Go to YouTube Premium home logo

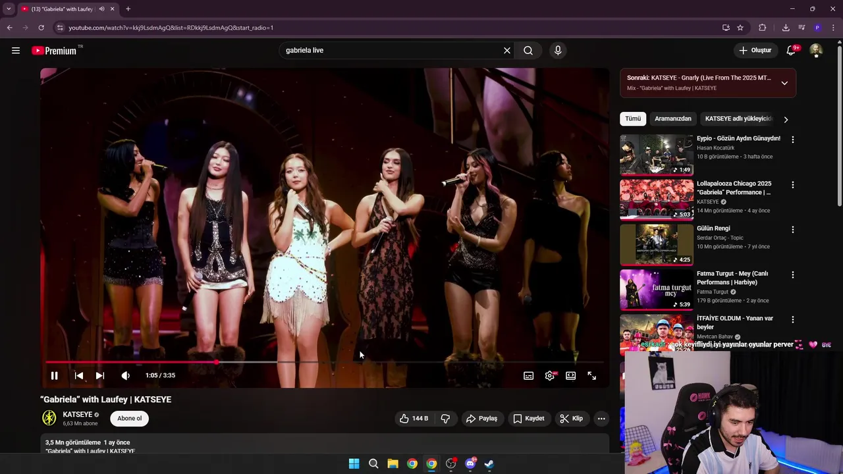click(55, 51)
